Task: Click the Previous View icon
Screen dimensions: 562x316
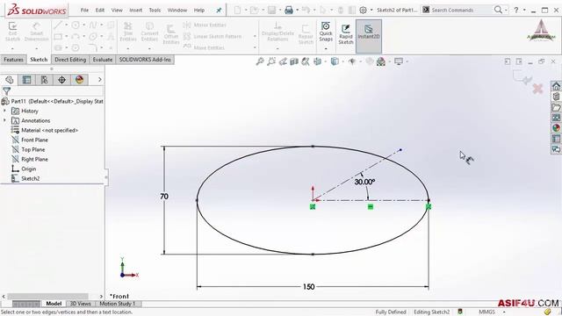Action: (283, 61)
